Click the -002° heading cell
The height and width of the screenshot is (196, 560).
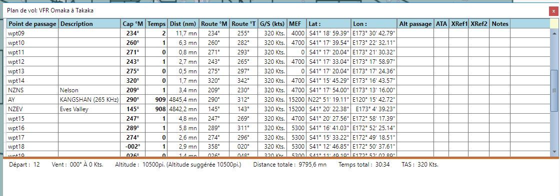(133, 147)
